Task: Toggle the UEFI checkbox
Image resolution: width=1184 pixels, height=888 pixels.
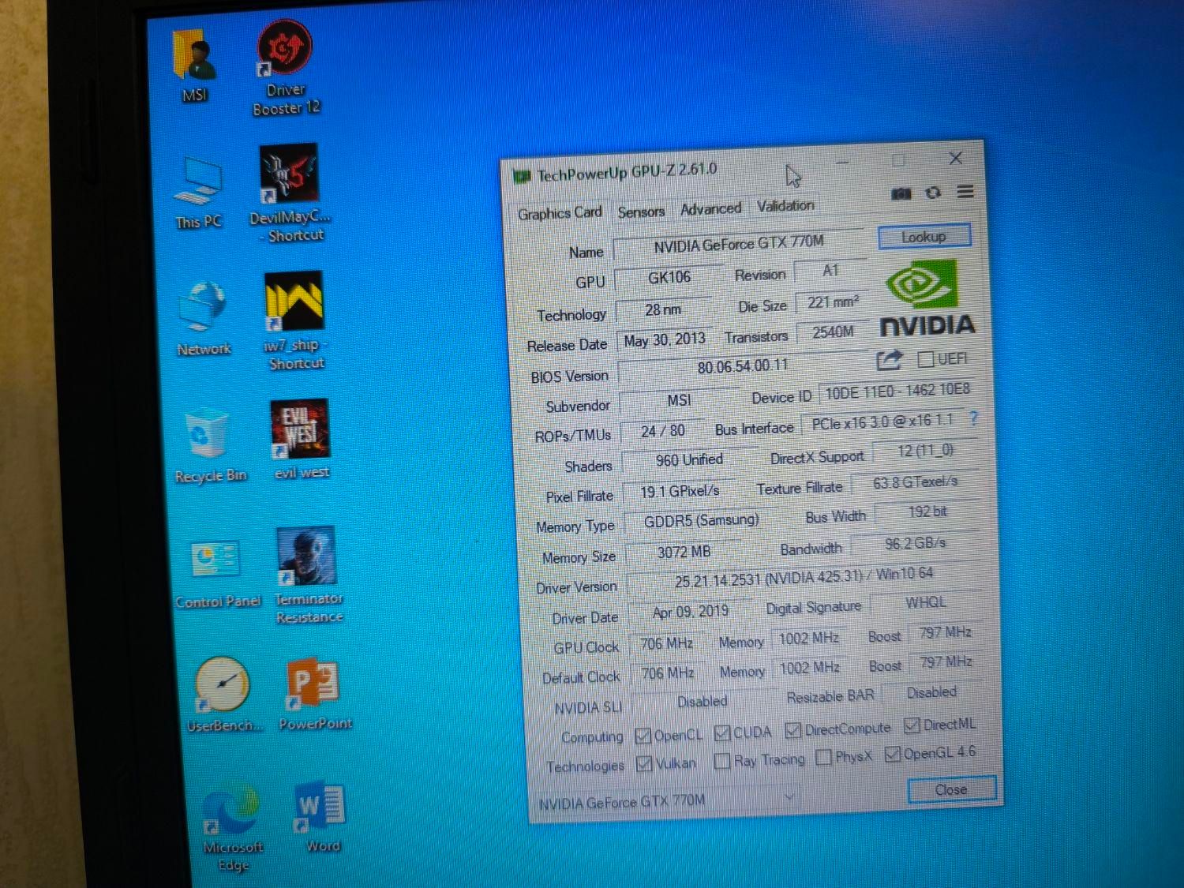Action: (926, 360)
